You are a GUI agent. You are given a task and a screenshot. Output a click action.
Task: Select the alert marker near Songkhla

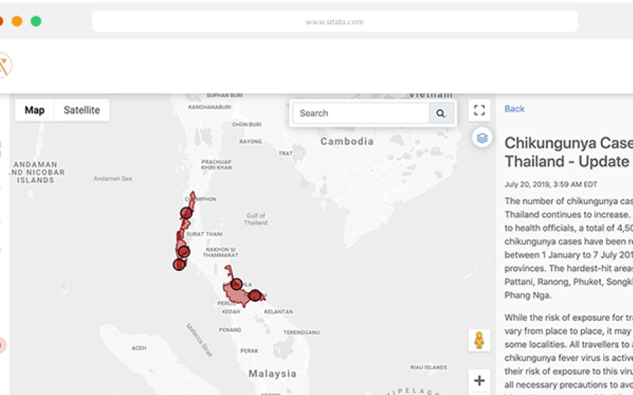pos(236,284)
